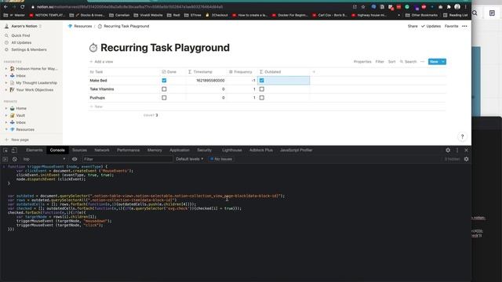Open Settings & Members
The width and height of the screenshot is (502, 282).
[29, 49]
